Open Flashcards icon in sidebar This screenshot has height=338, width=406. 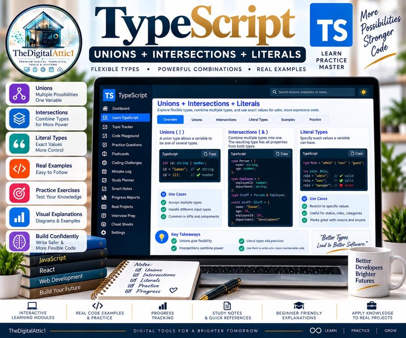tap(105, 154)
